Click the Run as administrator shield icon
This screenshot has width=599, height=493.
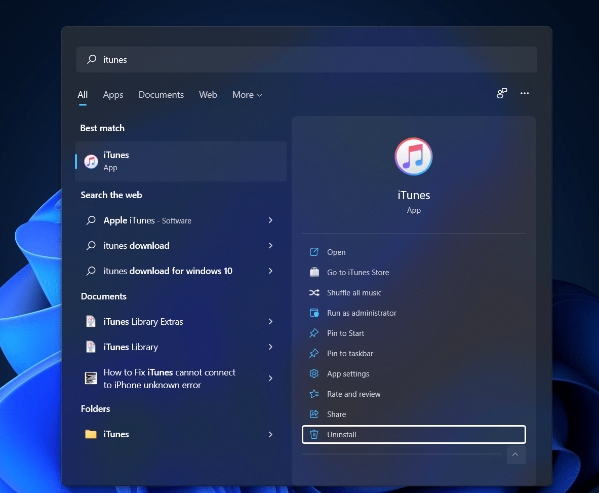pos(314,313)
